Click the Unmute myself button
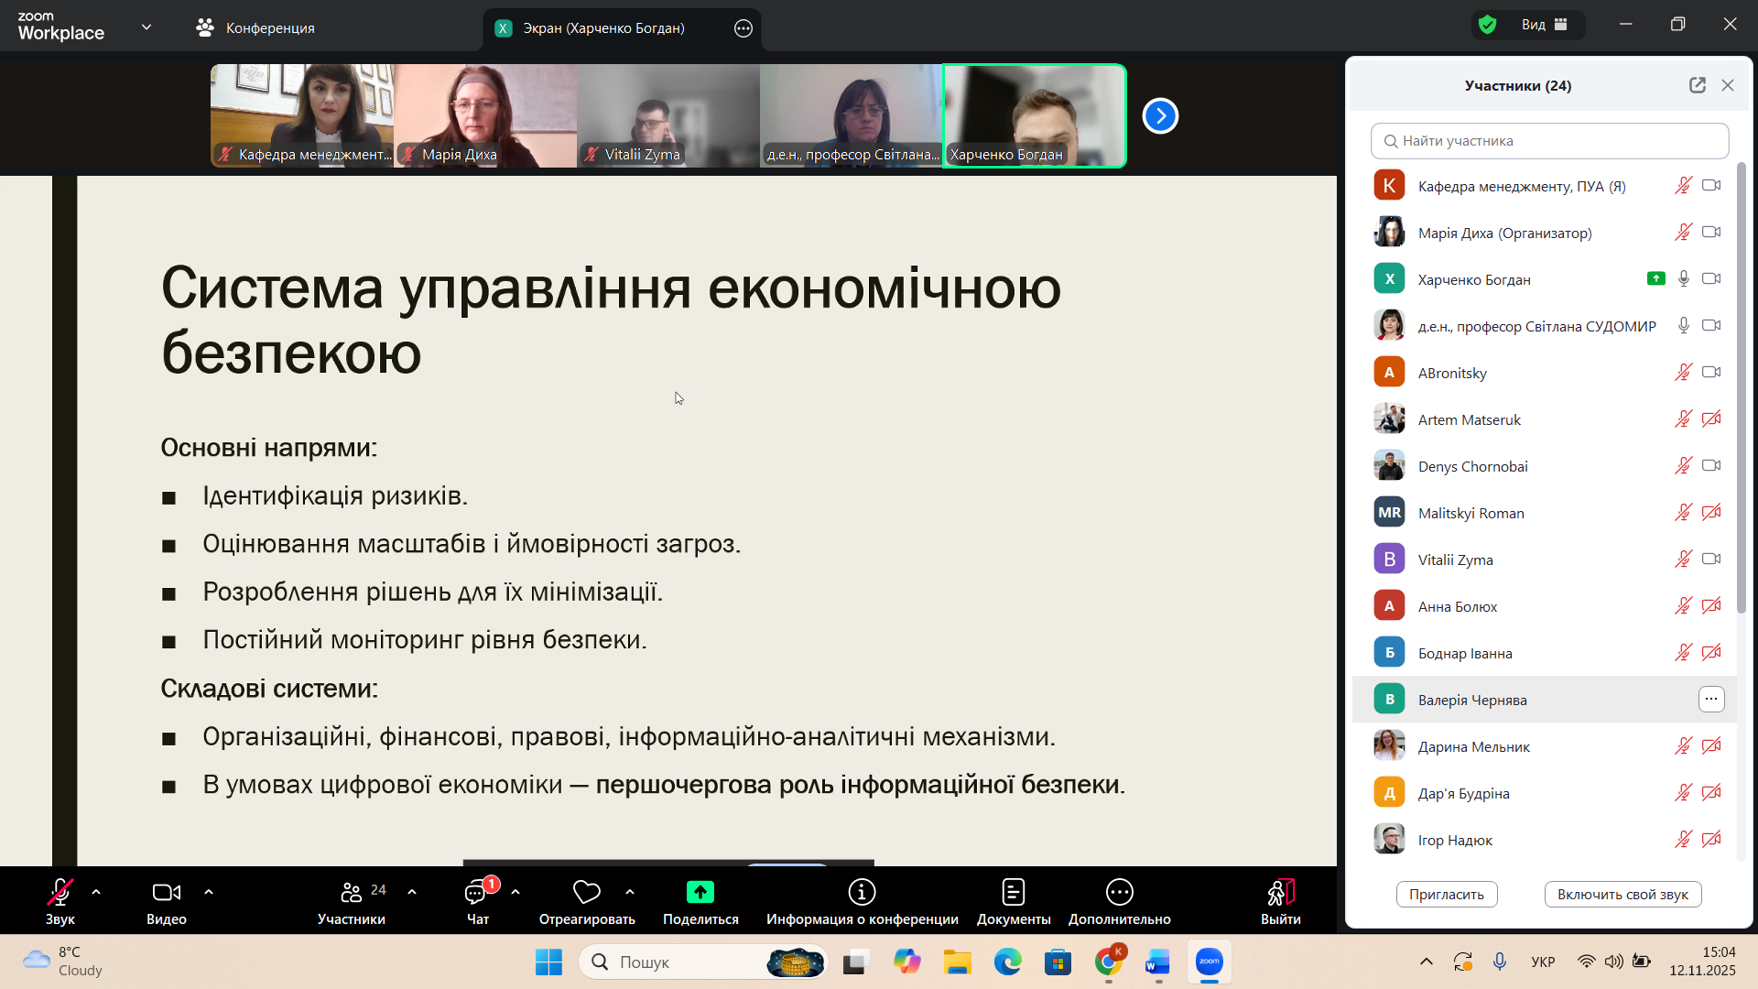 point(1622,895)
